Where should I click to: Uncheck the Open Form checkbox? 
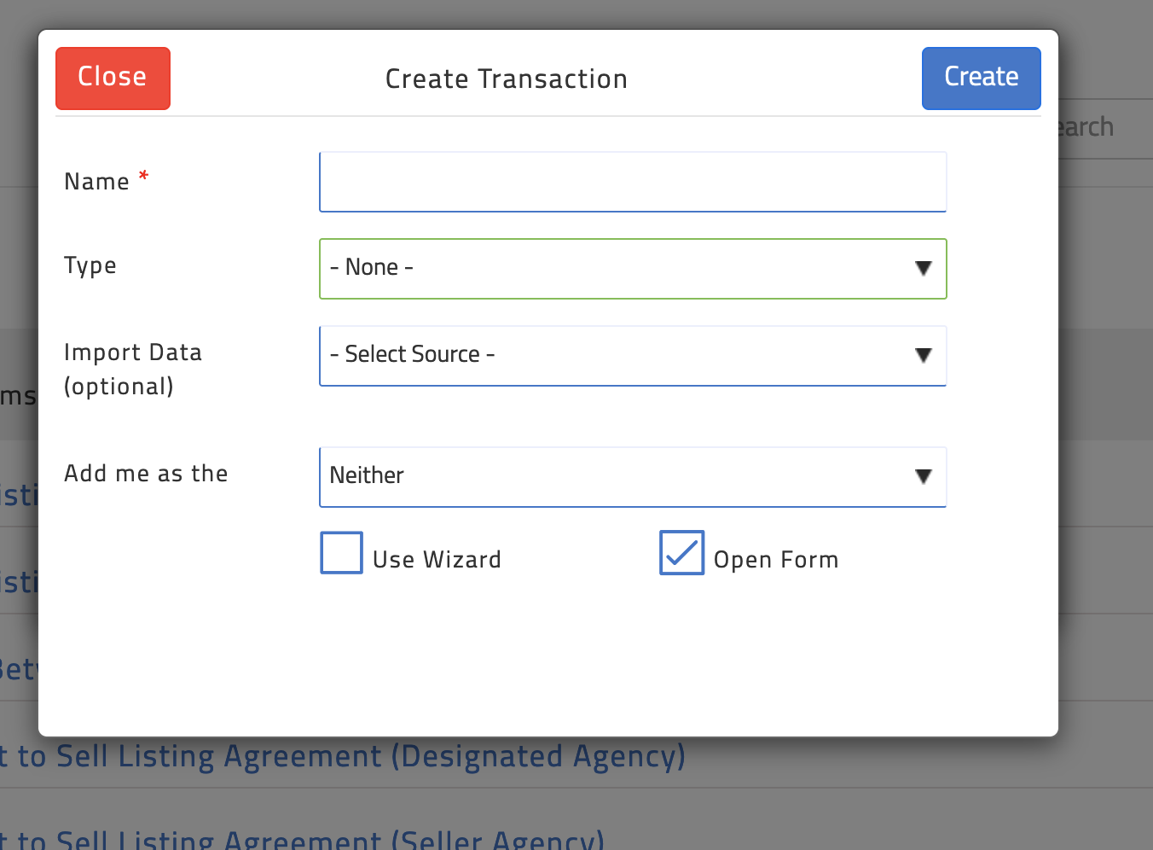coord(681,552)
